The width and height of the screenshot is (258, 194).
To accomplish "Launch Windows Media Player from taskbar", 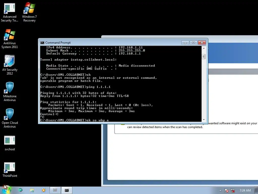I will coord(44,190).
